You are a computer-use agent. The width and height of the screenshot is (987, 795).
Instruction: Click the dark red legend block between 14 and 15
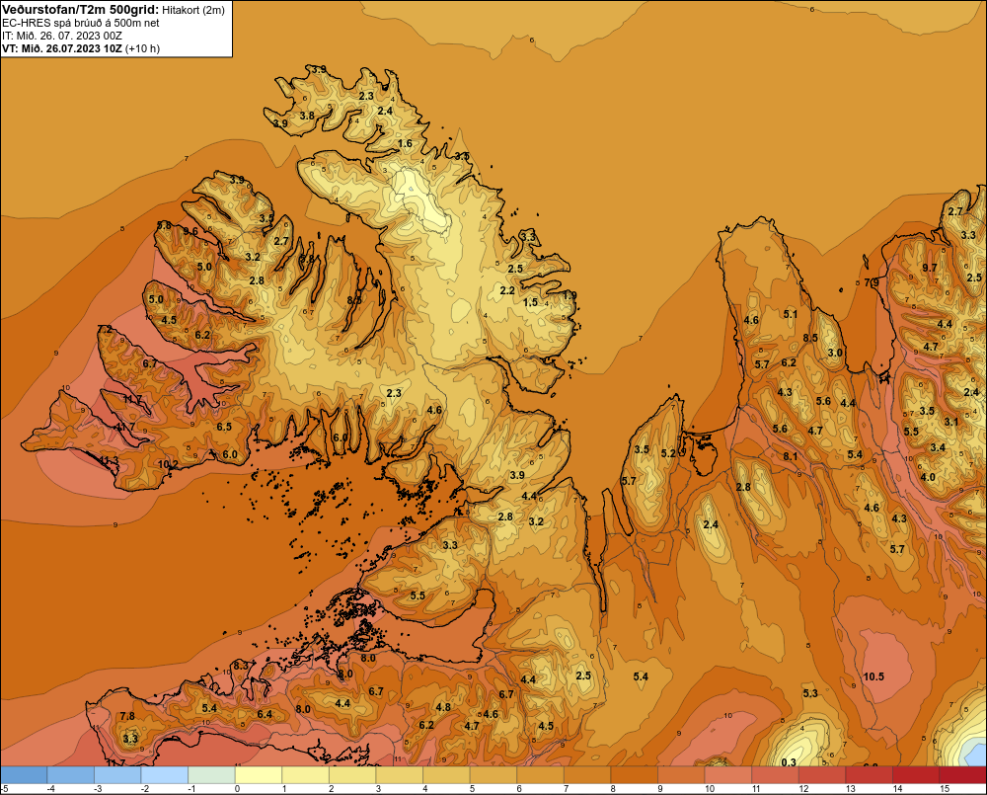tap(916, 775)
